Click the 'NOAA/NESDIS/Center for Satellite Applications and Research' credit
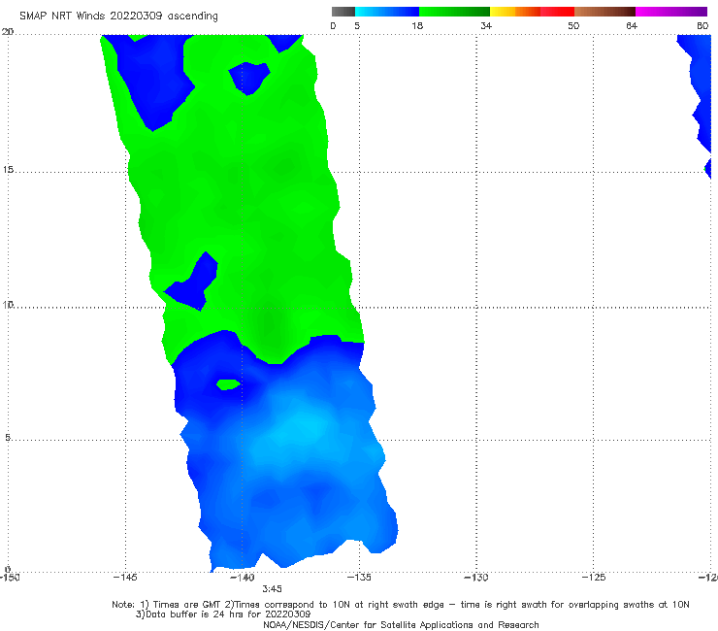The height and width of the screenshot is (631, 718). 401,624
